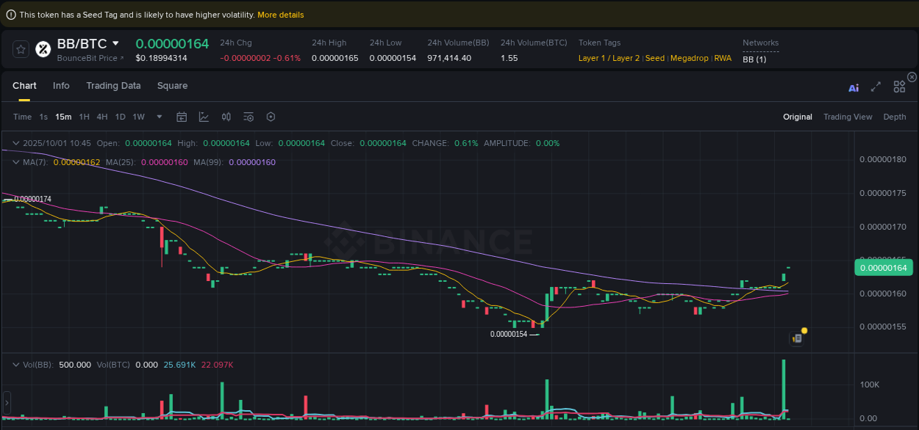Toggle the BB/BTC favorite star

[20, 49]
